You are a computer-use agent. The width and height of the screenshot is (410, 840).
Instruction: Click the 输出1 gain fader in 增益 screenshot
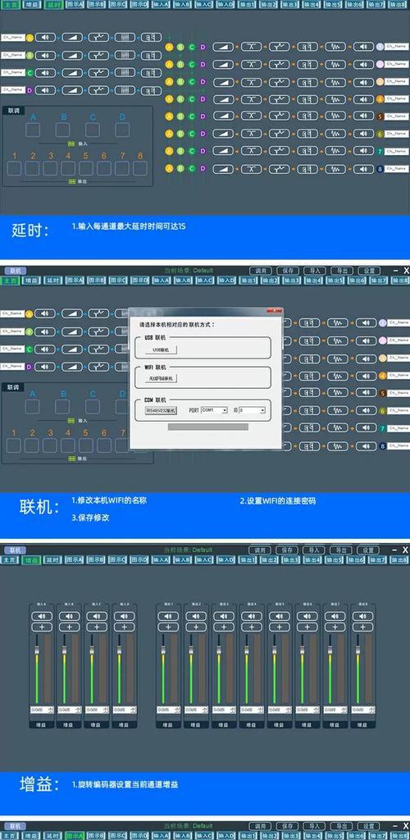tap(163, 650)
